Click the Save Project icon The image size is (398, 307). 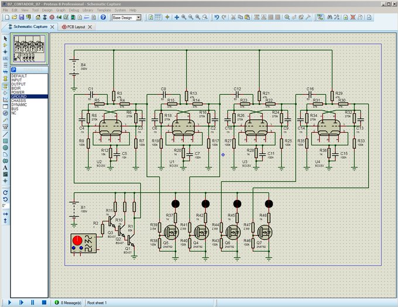click(x=21, y=17)
